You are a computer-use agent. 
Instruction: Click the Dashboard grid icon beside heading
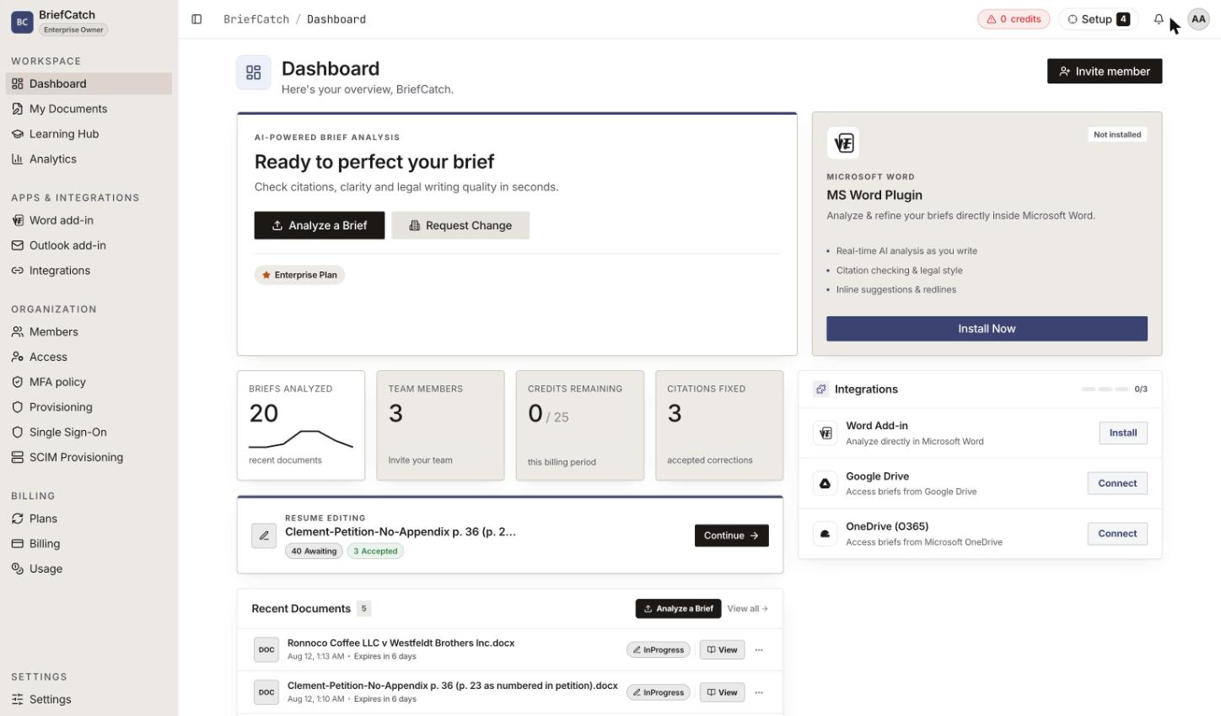tap(253, 73)
